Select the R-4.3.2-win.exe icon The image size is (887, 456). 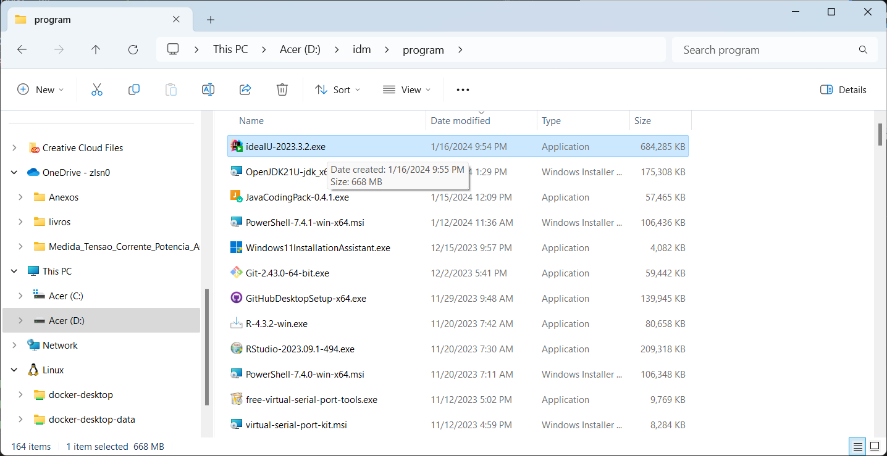[236, 323]
